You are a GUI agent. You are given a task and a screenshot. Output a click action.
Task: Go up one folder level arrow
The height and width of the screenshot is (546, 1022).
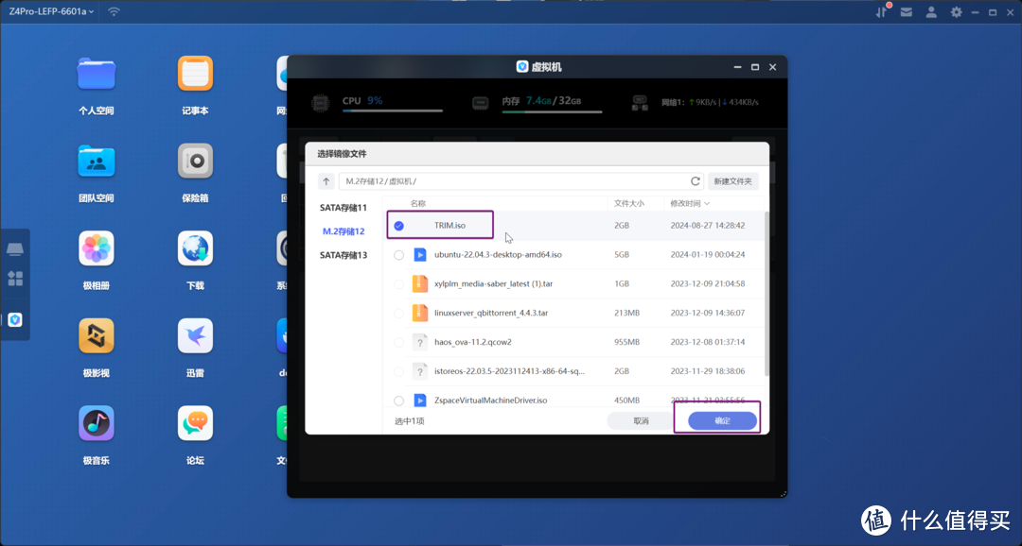tap(326, 181)
